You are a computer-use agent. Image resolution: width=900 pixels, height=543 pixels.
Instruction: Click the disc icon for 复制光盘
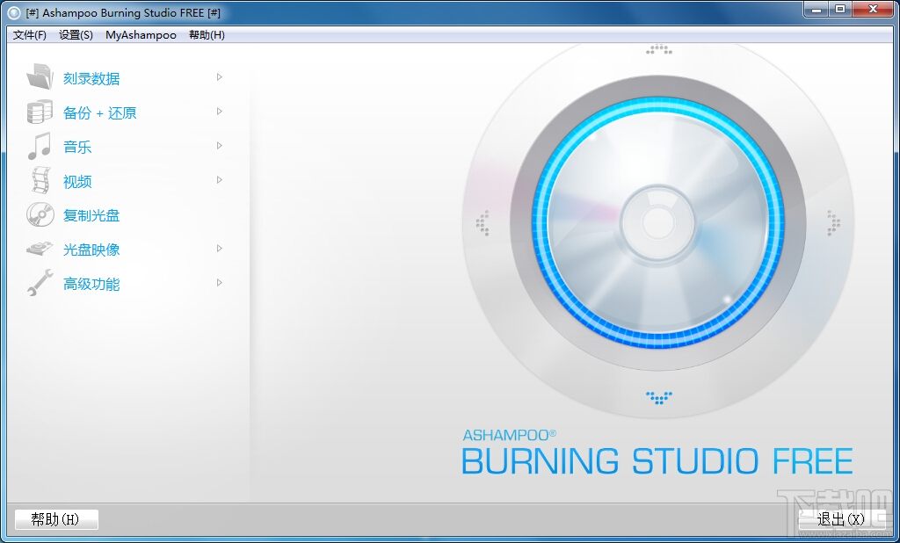click(x=40, y=214)
